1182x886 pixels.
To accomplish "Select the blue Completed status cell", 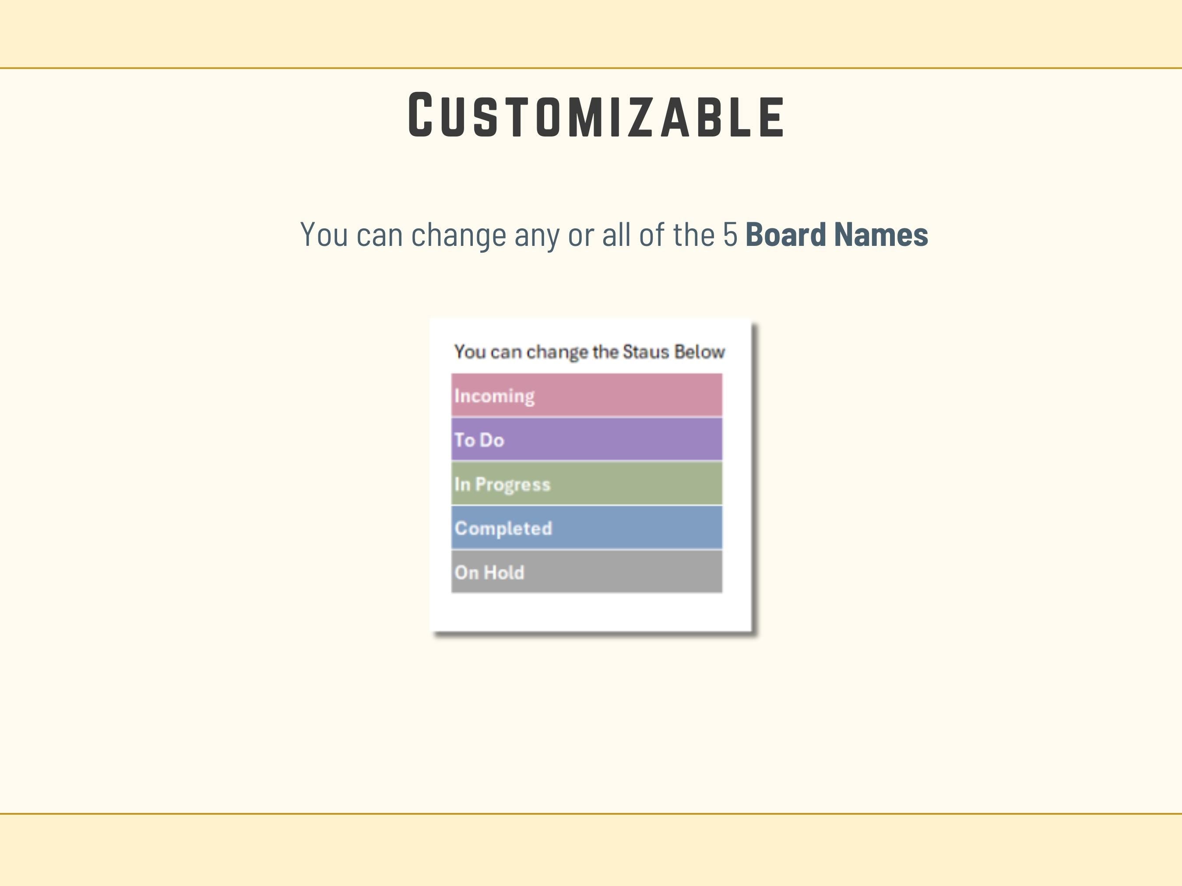I will [586, 528].
